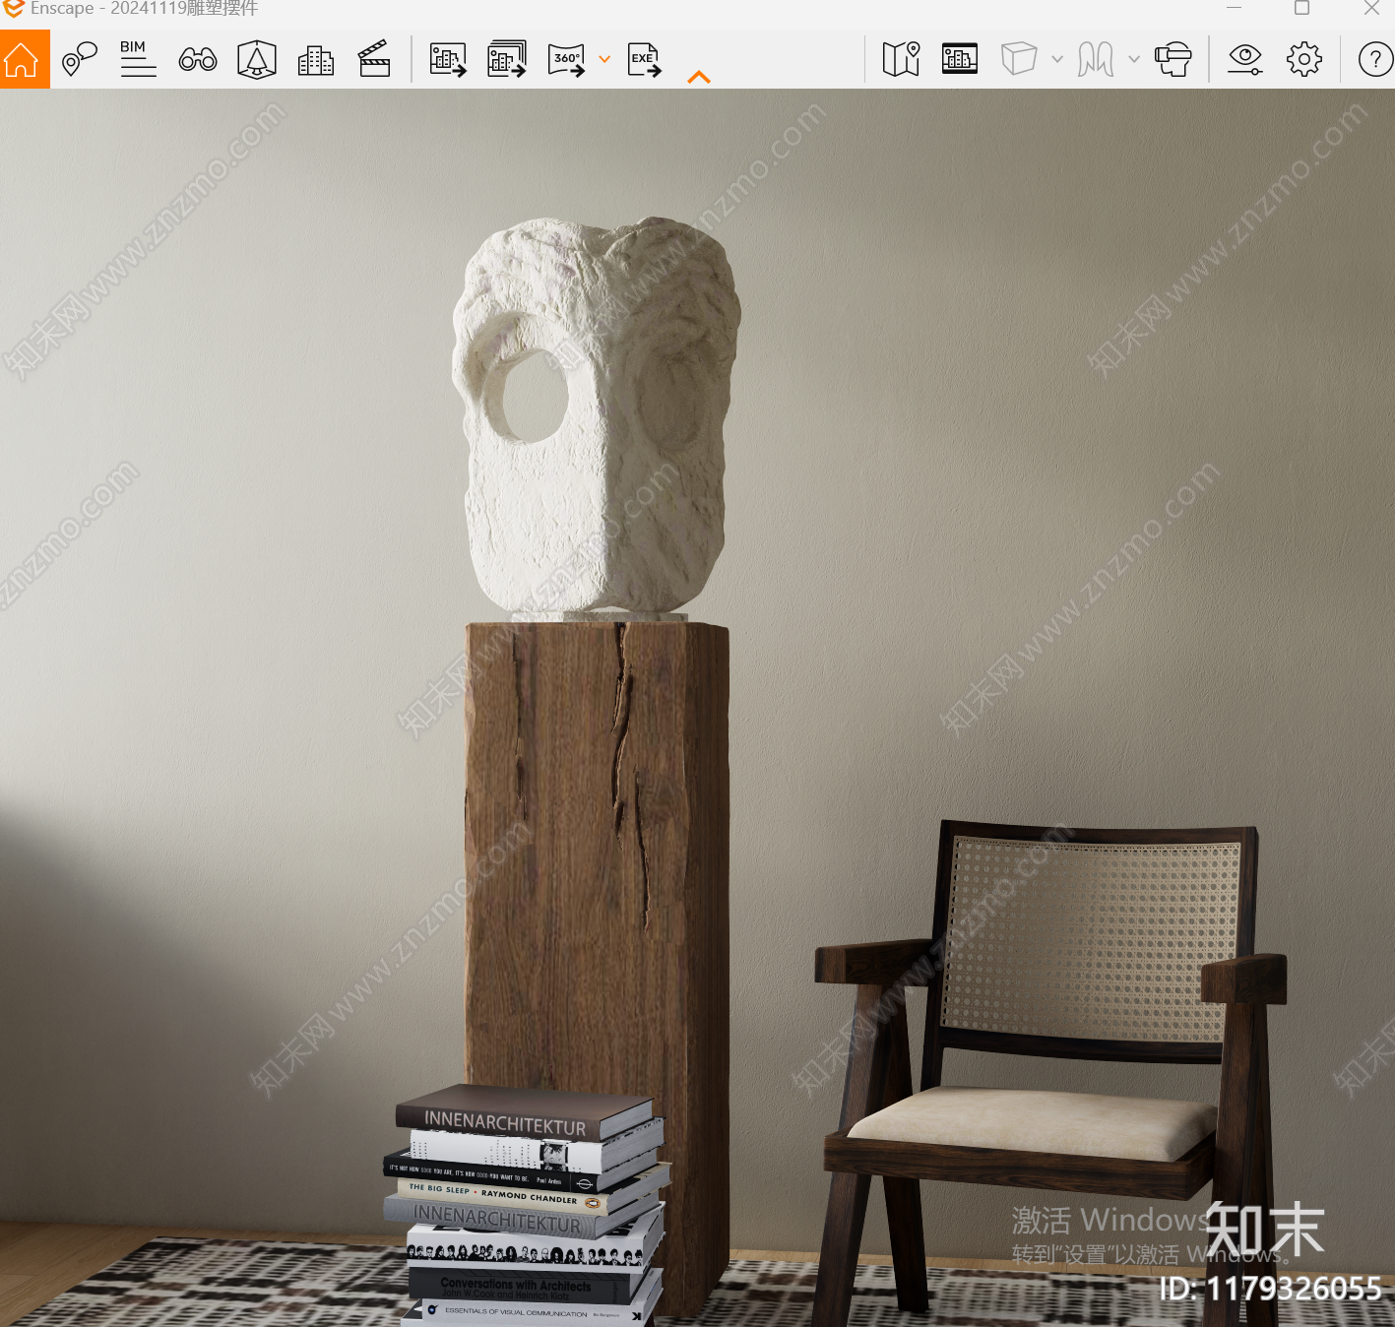Click the Enscape logo in title bar

[13, 9]
